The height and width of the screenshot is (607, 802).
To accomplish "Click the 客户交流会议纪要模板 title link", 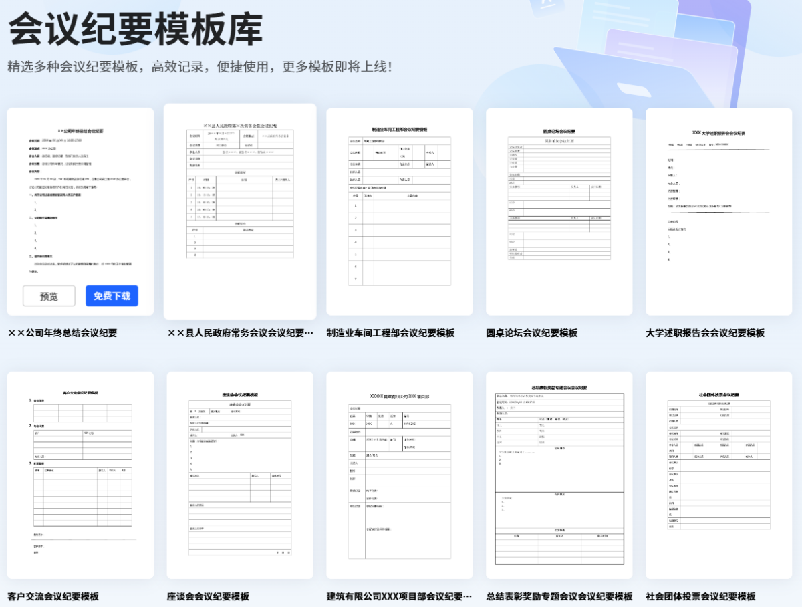I will click(53, 596).
